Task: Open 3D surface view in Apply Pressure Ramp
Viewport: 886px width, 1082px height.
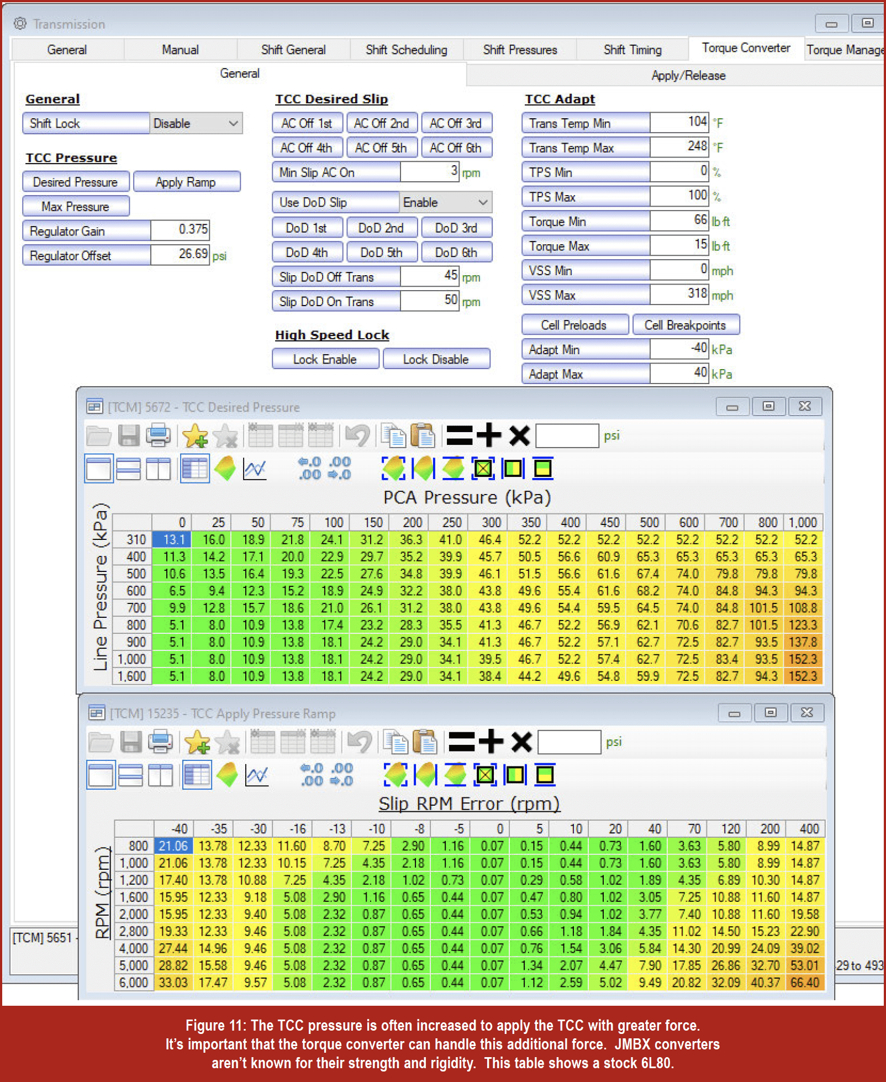Action: [x=227, y=775]
